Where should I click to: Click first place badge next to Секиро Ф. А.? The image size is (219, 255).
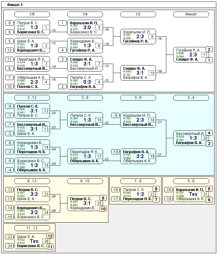[x=209, y=60]
